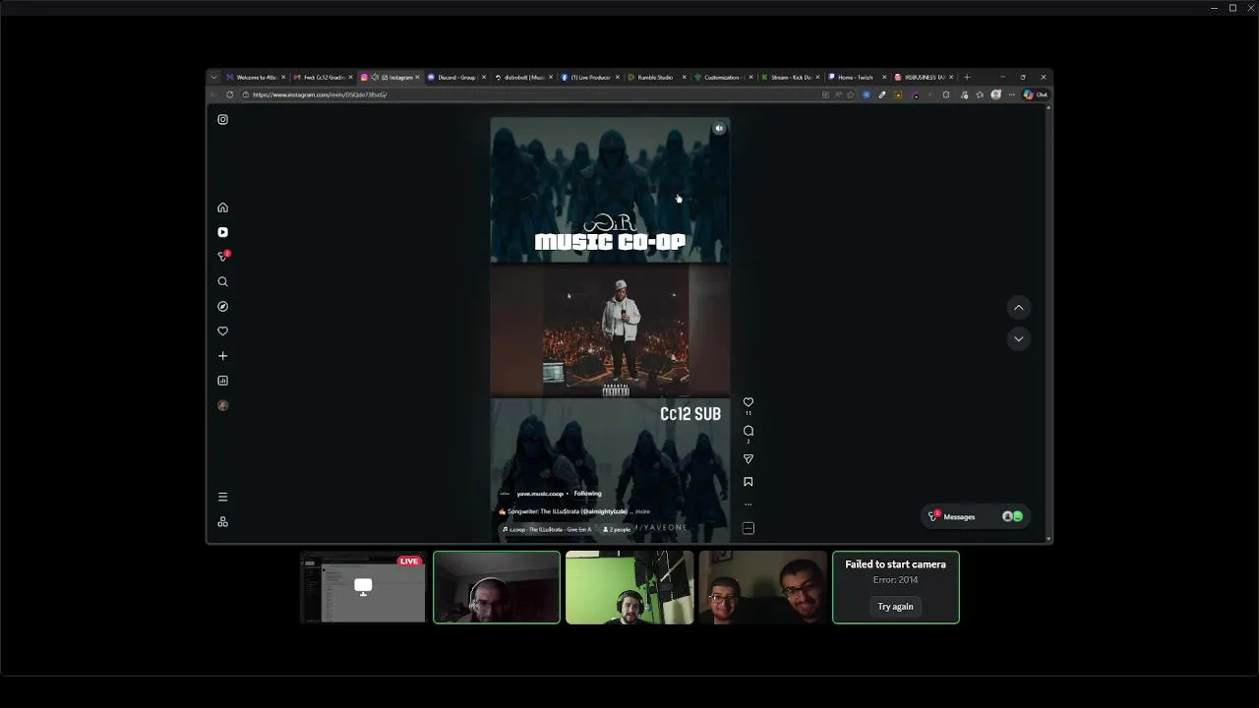The width and height of the screenshot is (1259, 708).
Task: Click the reel video to pause
Action: tap(610, 329)
